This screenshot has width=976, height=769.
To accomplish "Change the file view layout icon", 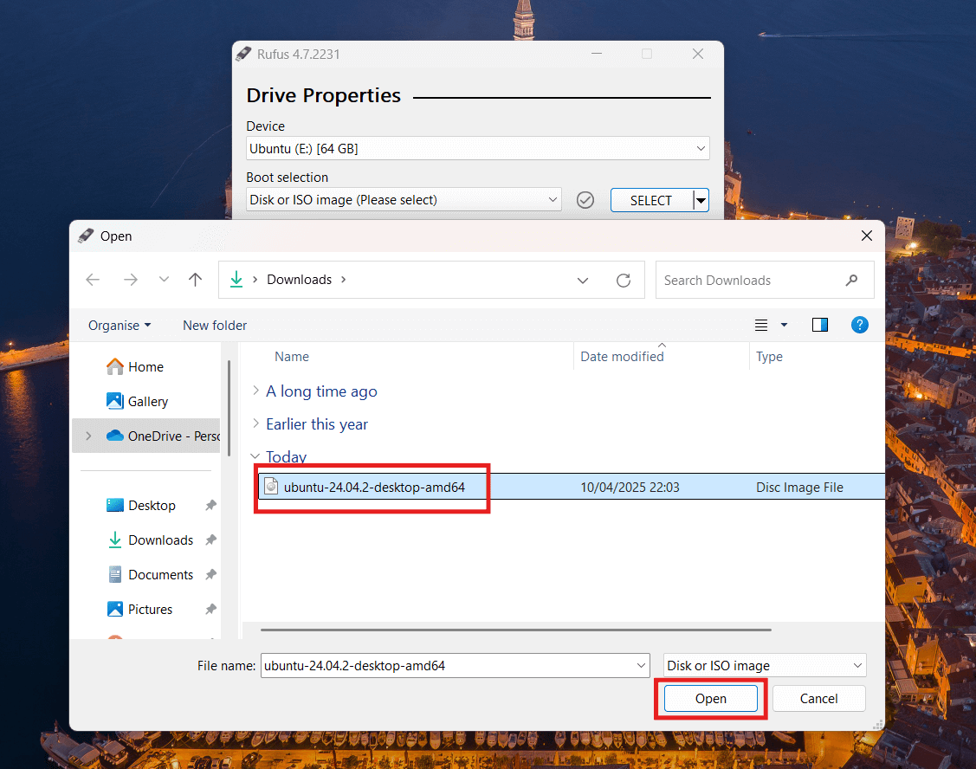I will tap(761, 325).
